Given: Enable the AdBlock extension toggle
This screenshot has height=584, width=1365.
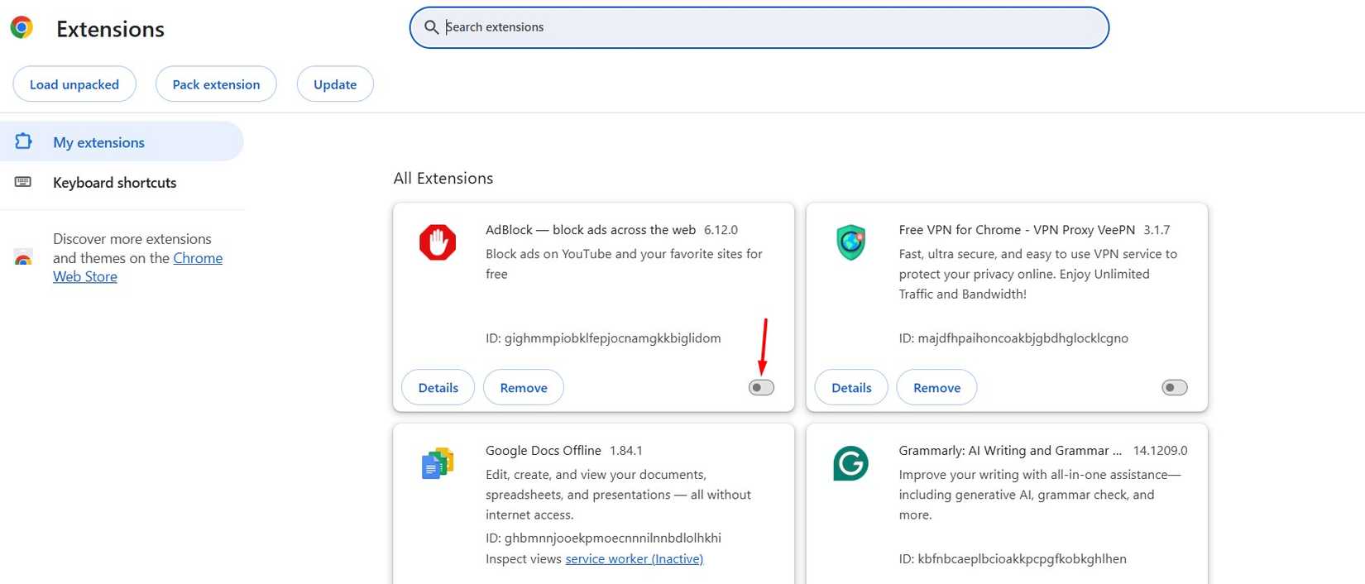Looking at the screenshot, I should click(x=761, y=387).
